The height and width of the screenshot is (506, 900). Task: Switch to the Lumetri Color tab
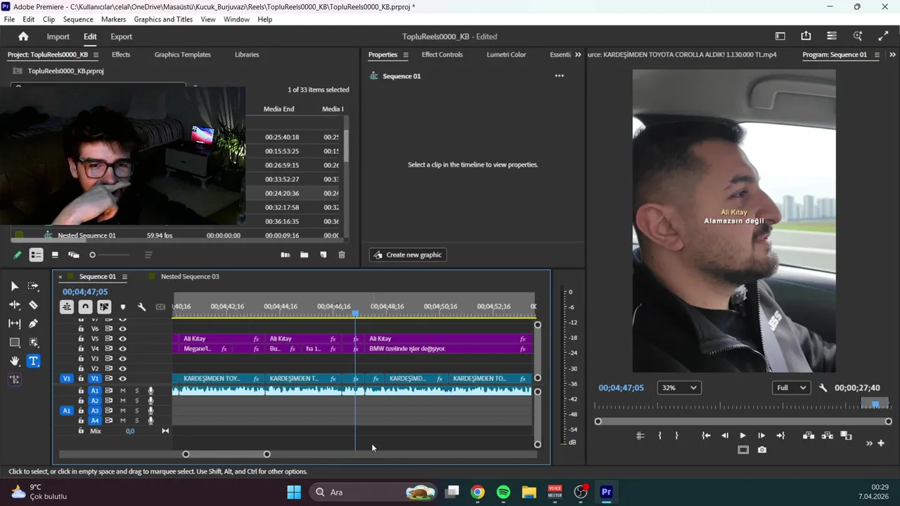click(x=506, y=55)
